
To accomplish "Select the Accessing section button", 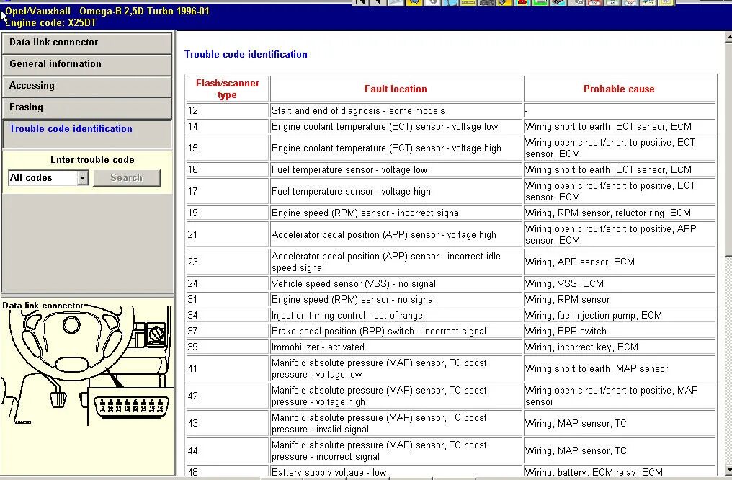I will click(x=87, y=86).
